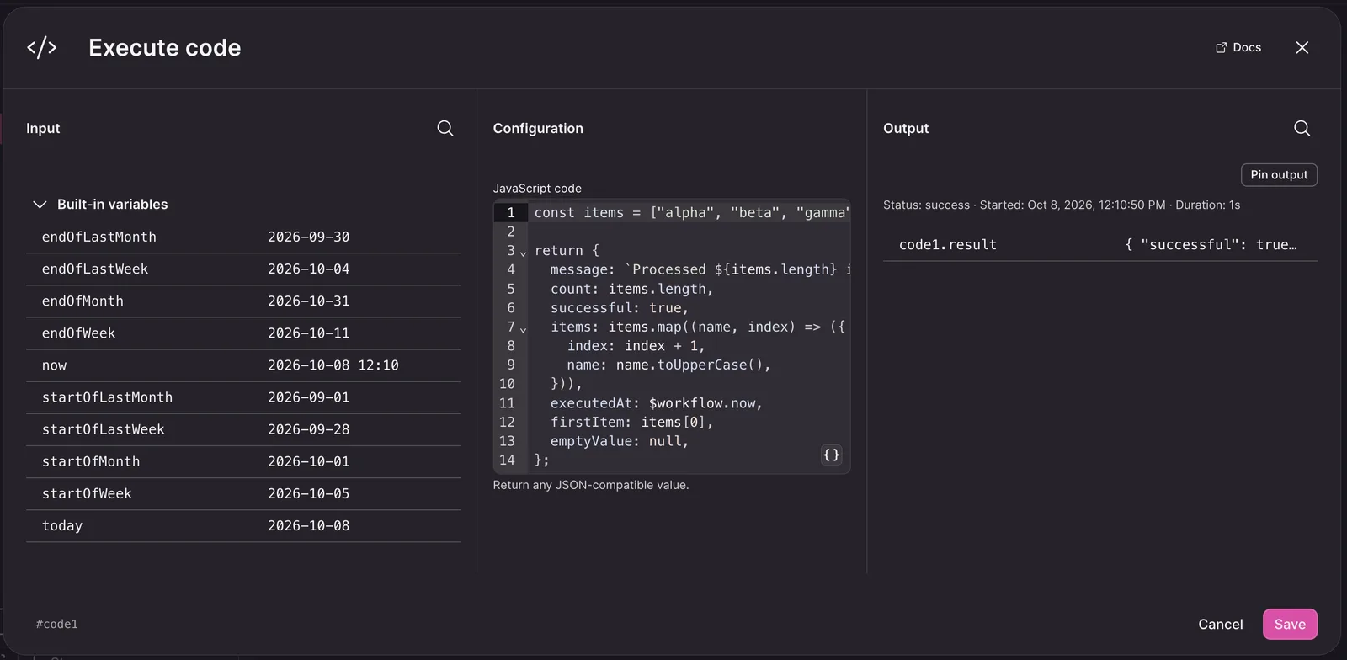
Task: Choose the endOfWeek variable
Action: click(243, 333)
